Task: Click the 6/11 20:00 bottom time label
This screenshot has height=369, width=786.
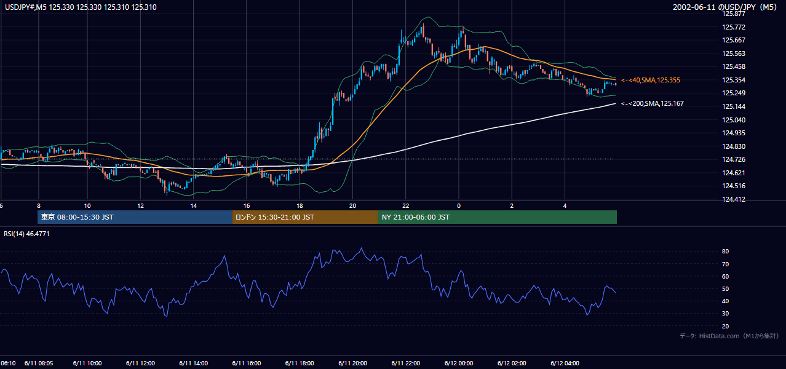Action: coord(353,363)
